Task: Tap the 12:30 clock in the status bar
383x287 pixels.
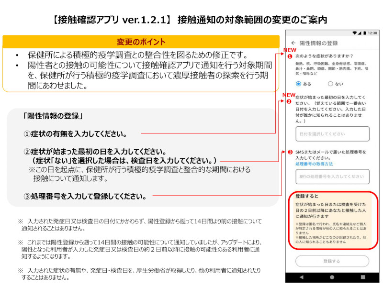Action: click(x=372, y=33)
